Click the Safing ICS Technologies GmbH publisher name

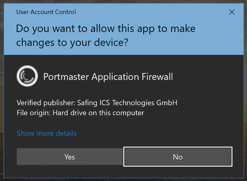(127, 103)
